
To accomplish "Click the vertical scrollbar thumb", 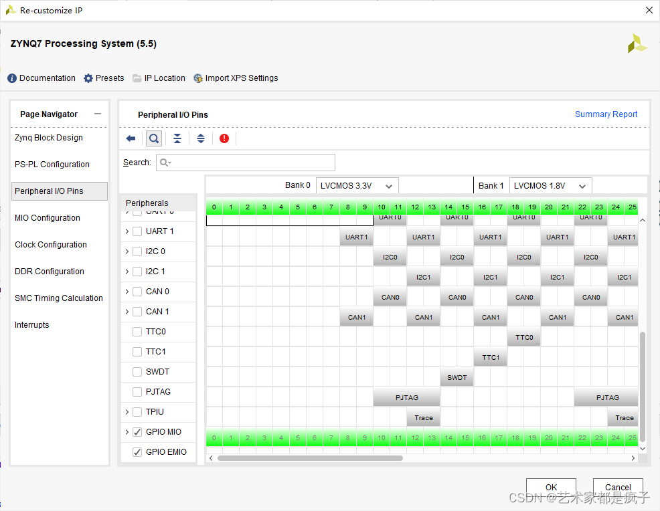I will 643,387.
